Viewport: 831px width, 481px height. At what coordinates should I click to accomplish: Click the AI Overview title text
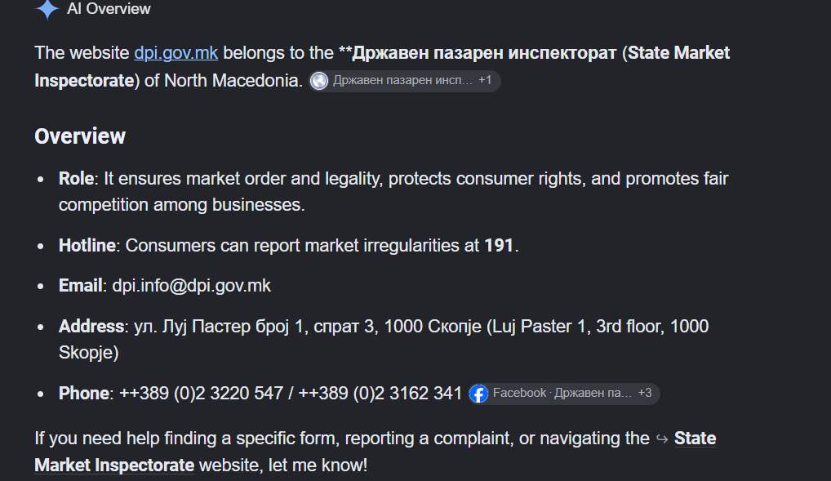(x=109, y=8)
